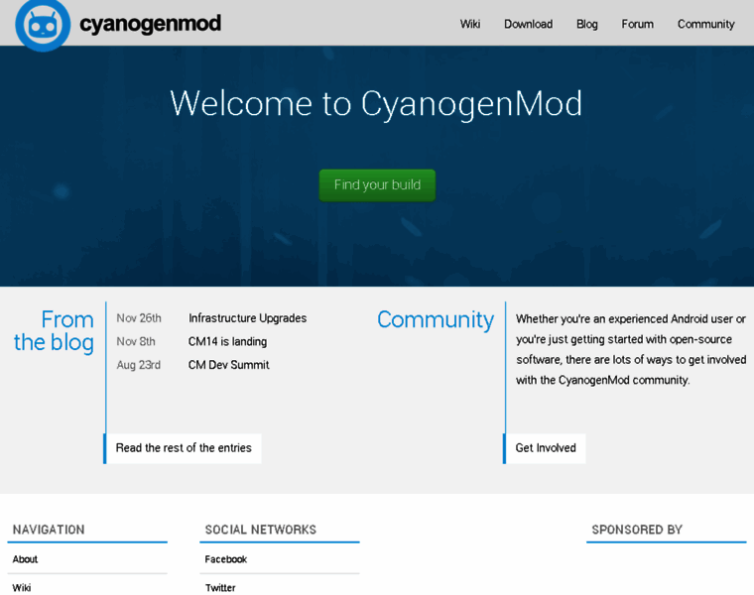Open the Forum link in header
Image resolution: width=754 pixels, height=595 pixels.
(x=637, y=24)
